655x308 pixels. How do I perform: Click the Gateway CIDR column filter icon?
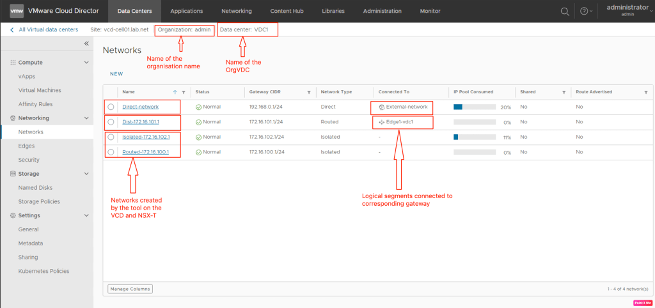tap(308, 92)
